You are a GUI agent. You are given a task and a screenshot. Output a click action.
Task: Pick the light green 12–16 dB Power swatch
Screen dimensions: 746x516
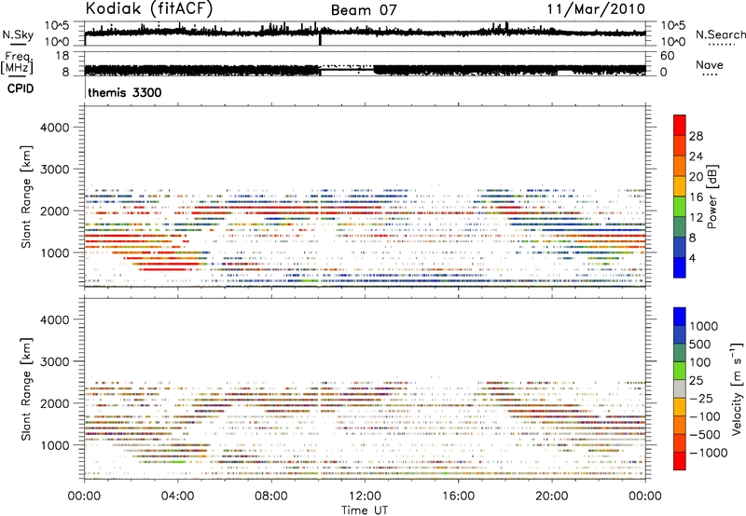click(680, 207)
